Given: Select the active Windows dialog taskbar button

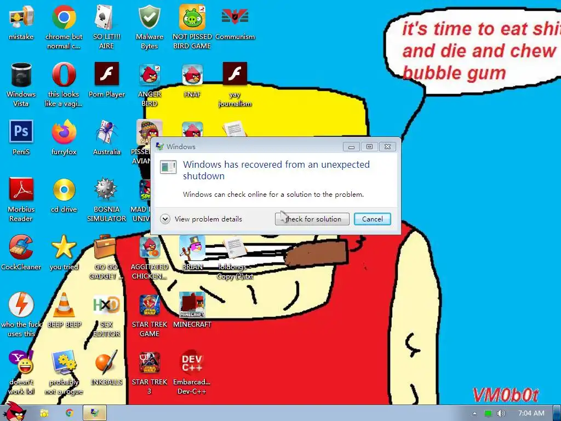Looking at the screenshot, I should pyautogui.click(x=95, y=413).
